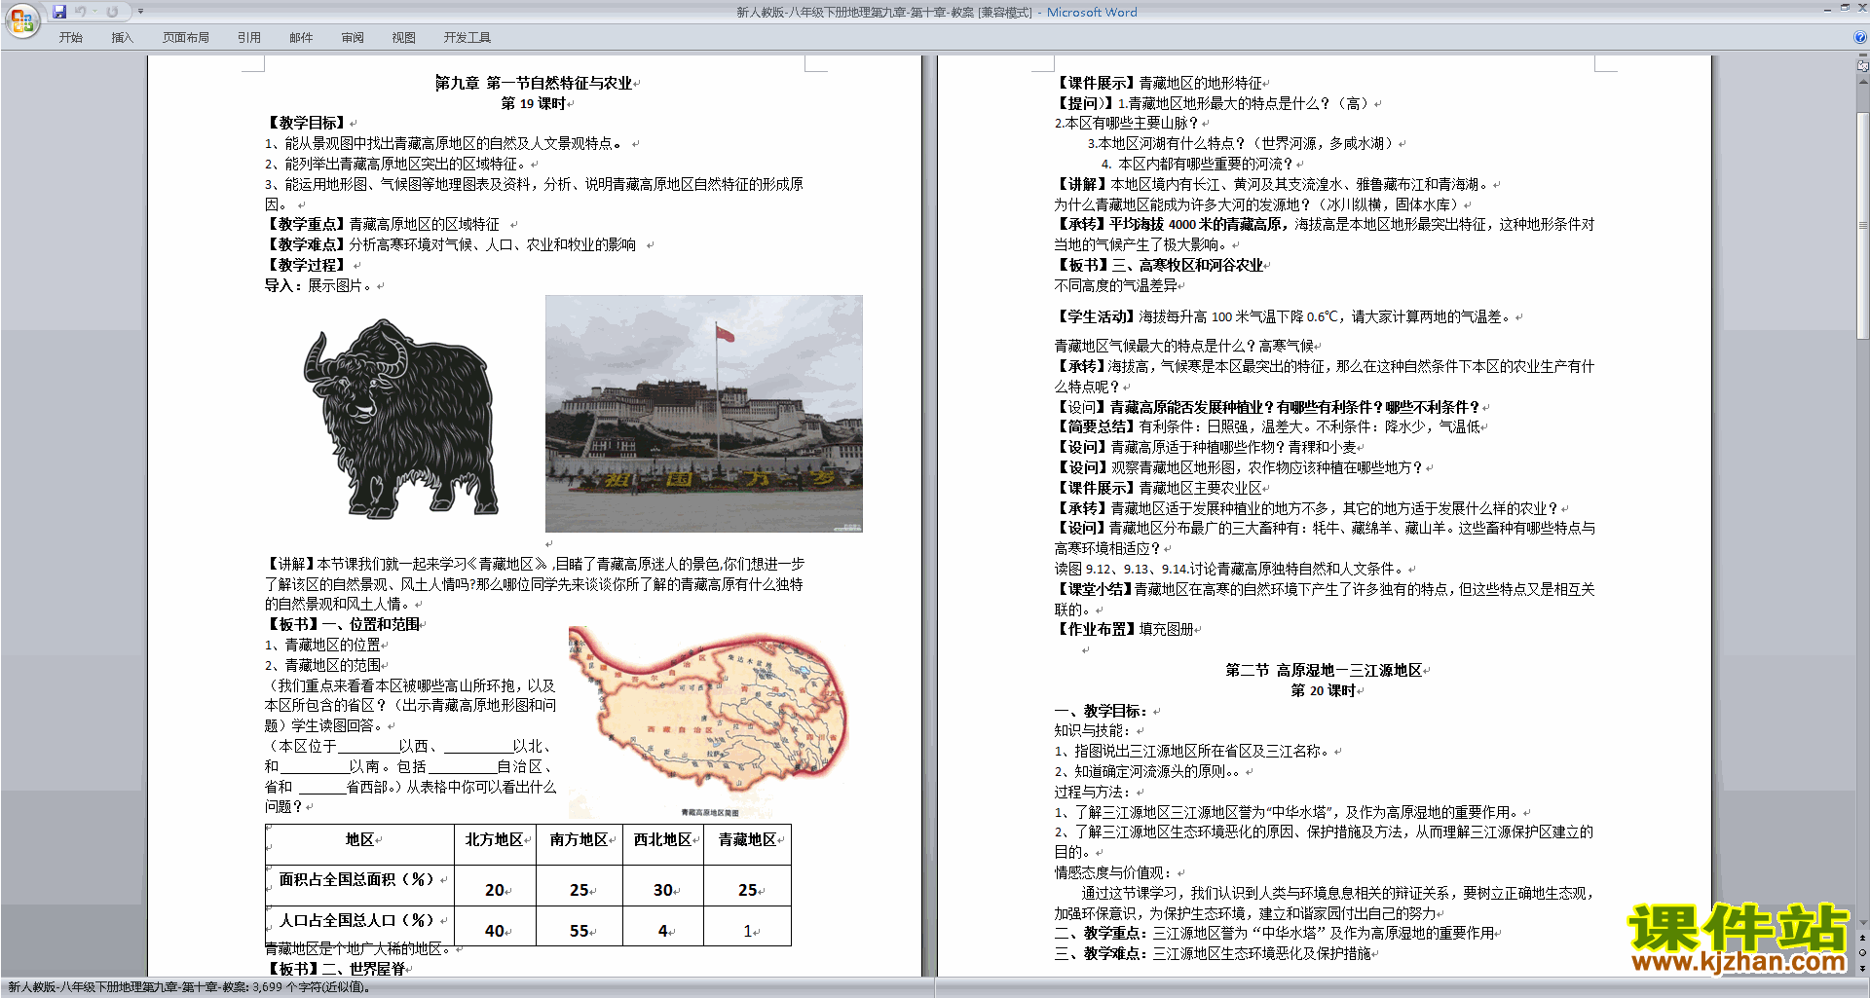Viewport: 1870px width, 998px height.
Task: Click the Undo arrow icon
Action: (80, 12)
